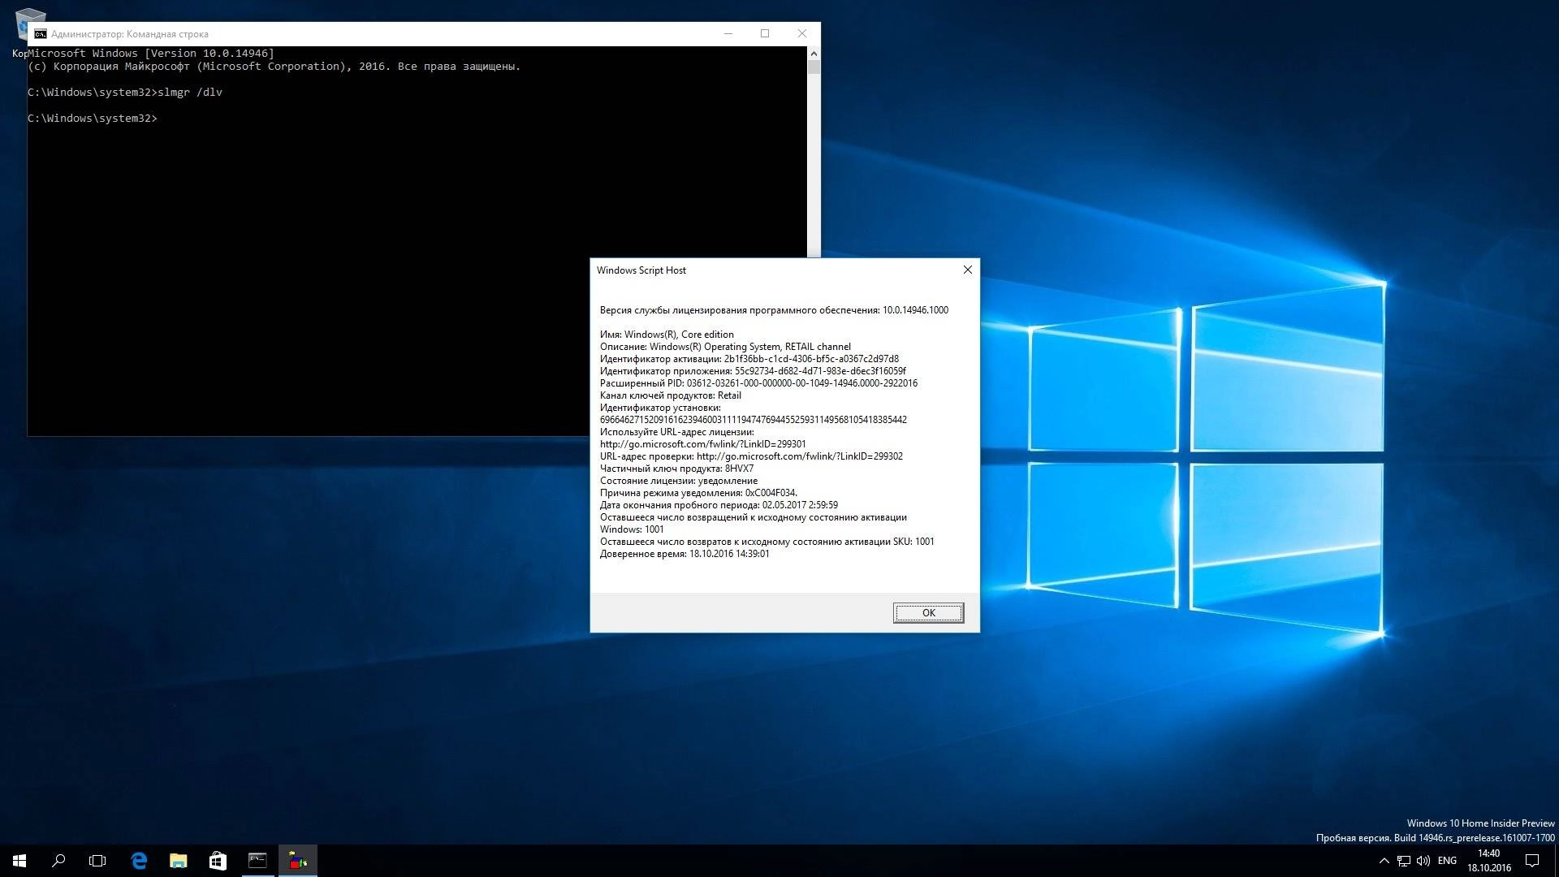Show hidden tray icons chevron
The width and height of the screenshot is (1559, 877).
pos(1384,861)
